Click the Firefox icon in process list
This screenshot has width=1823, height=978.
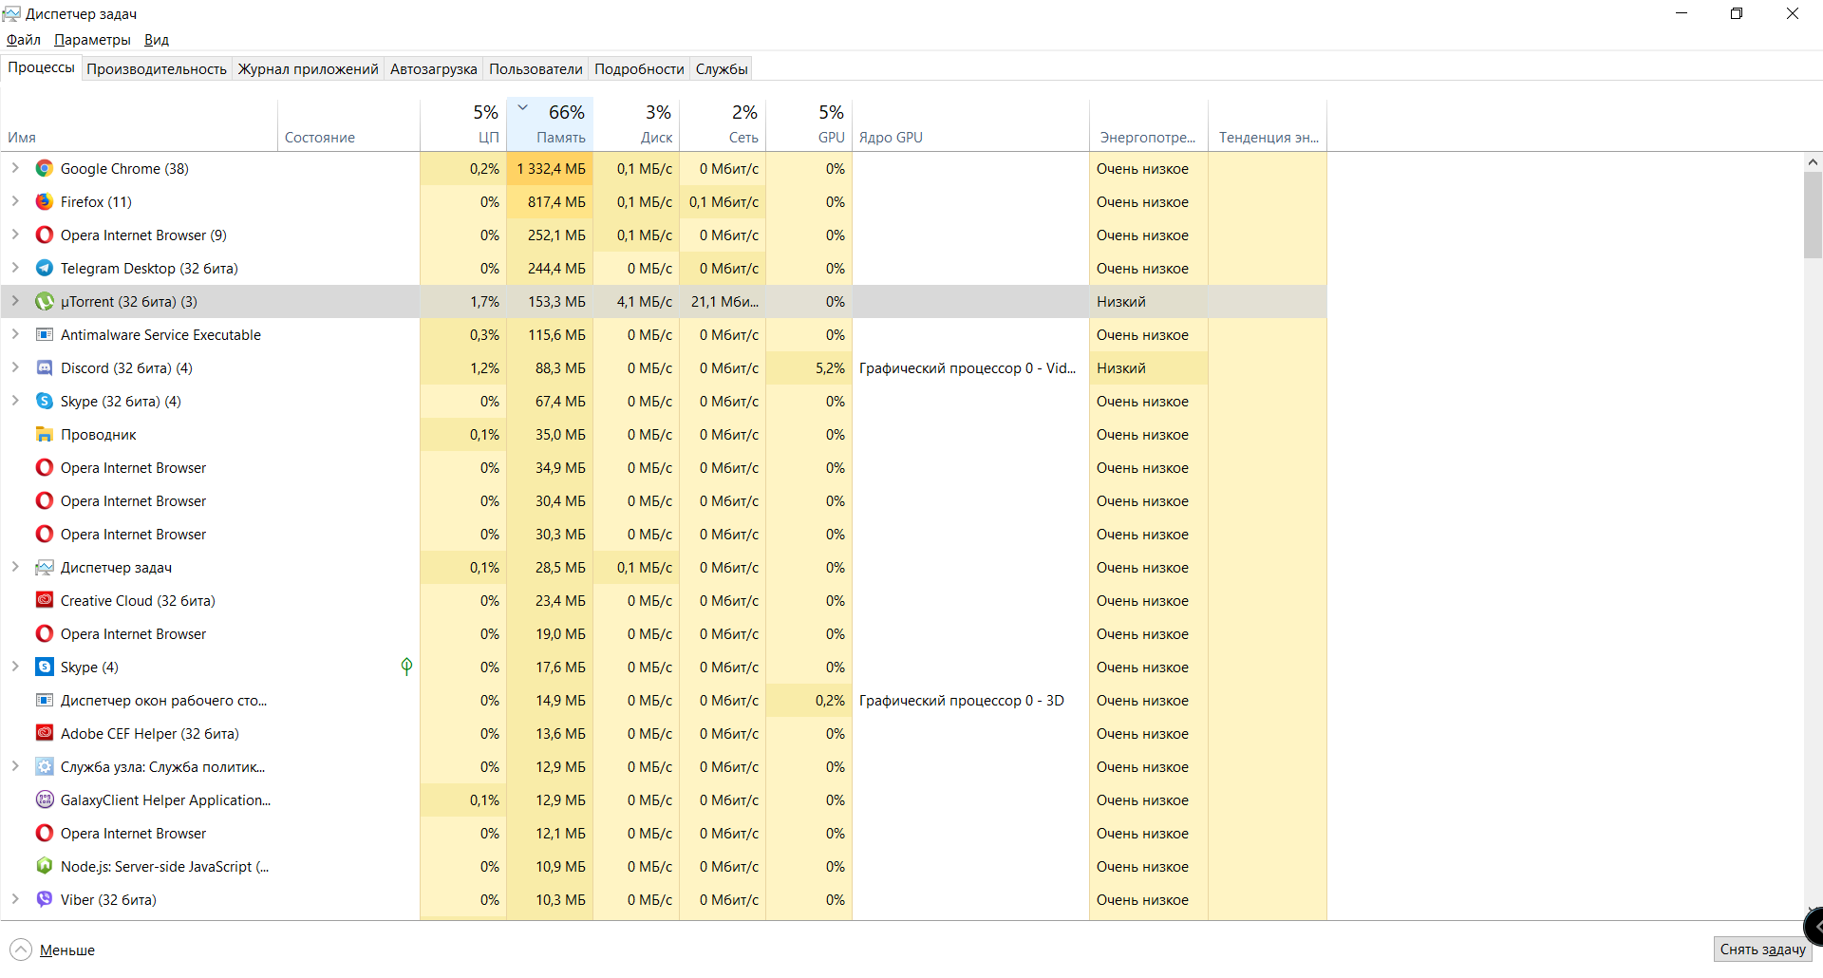tap(45, 202)
